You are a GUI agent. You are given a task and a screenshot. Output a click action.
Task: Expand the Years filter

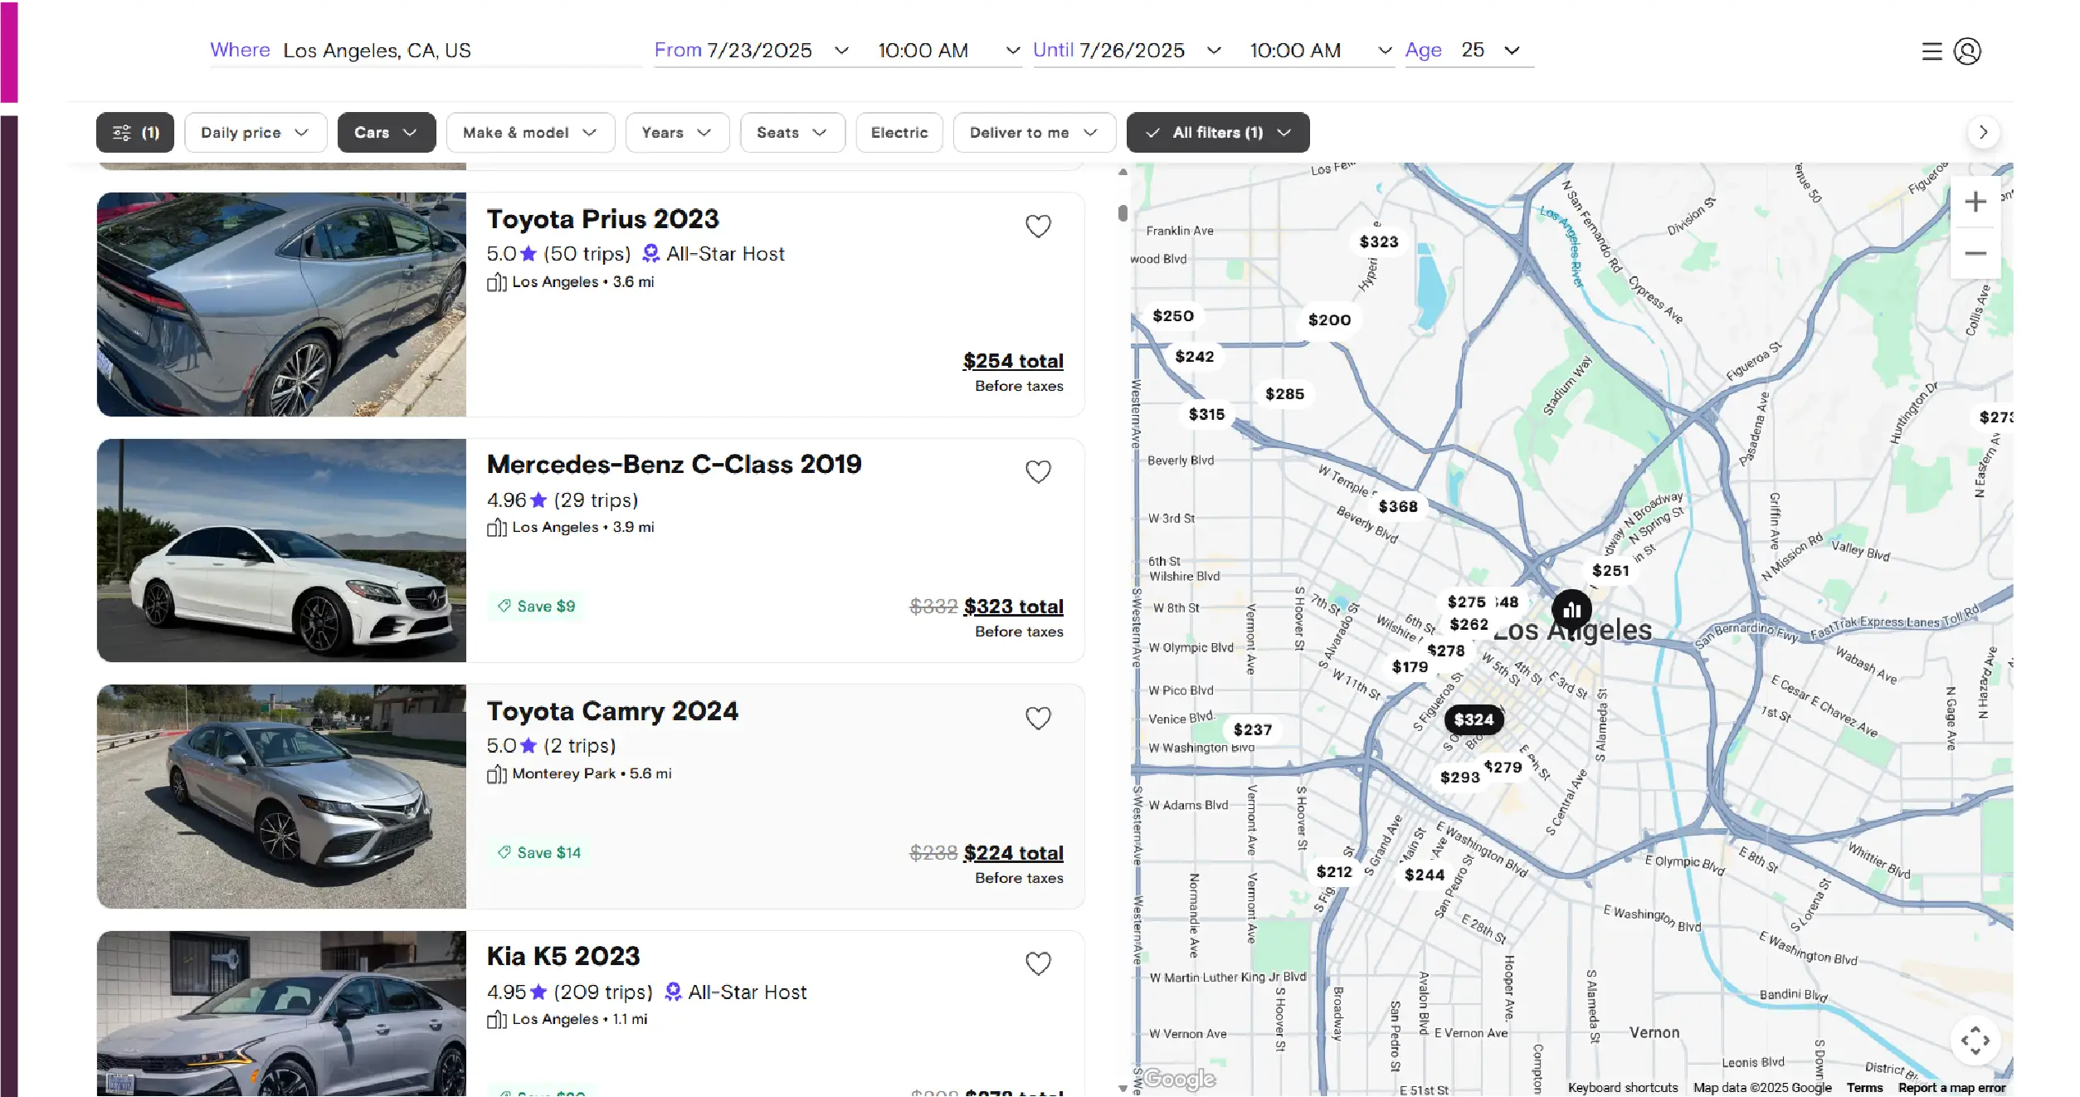(x=677, y=133)
